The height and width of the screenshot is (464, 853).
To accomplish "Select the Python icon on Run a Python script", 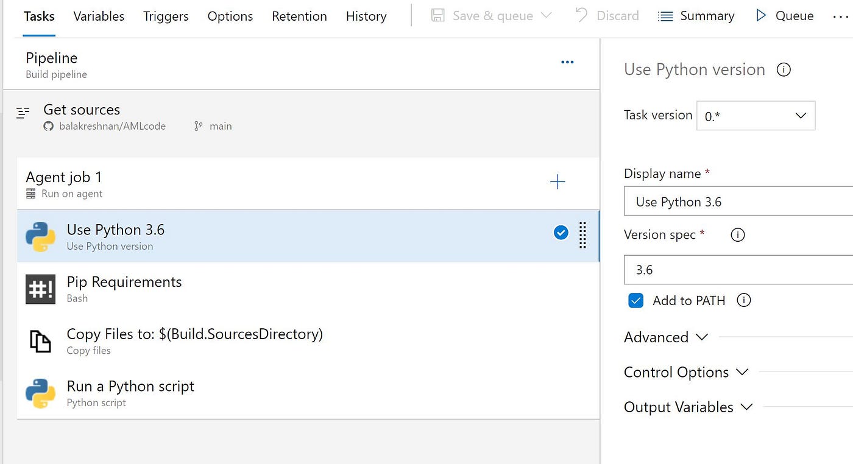I will pos(40,393).
